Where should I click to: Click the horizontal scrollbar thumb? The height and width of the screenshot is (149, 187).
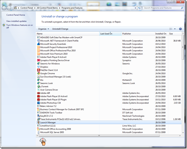tap(99, 136)
